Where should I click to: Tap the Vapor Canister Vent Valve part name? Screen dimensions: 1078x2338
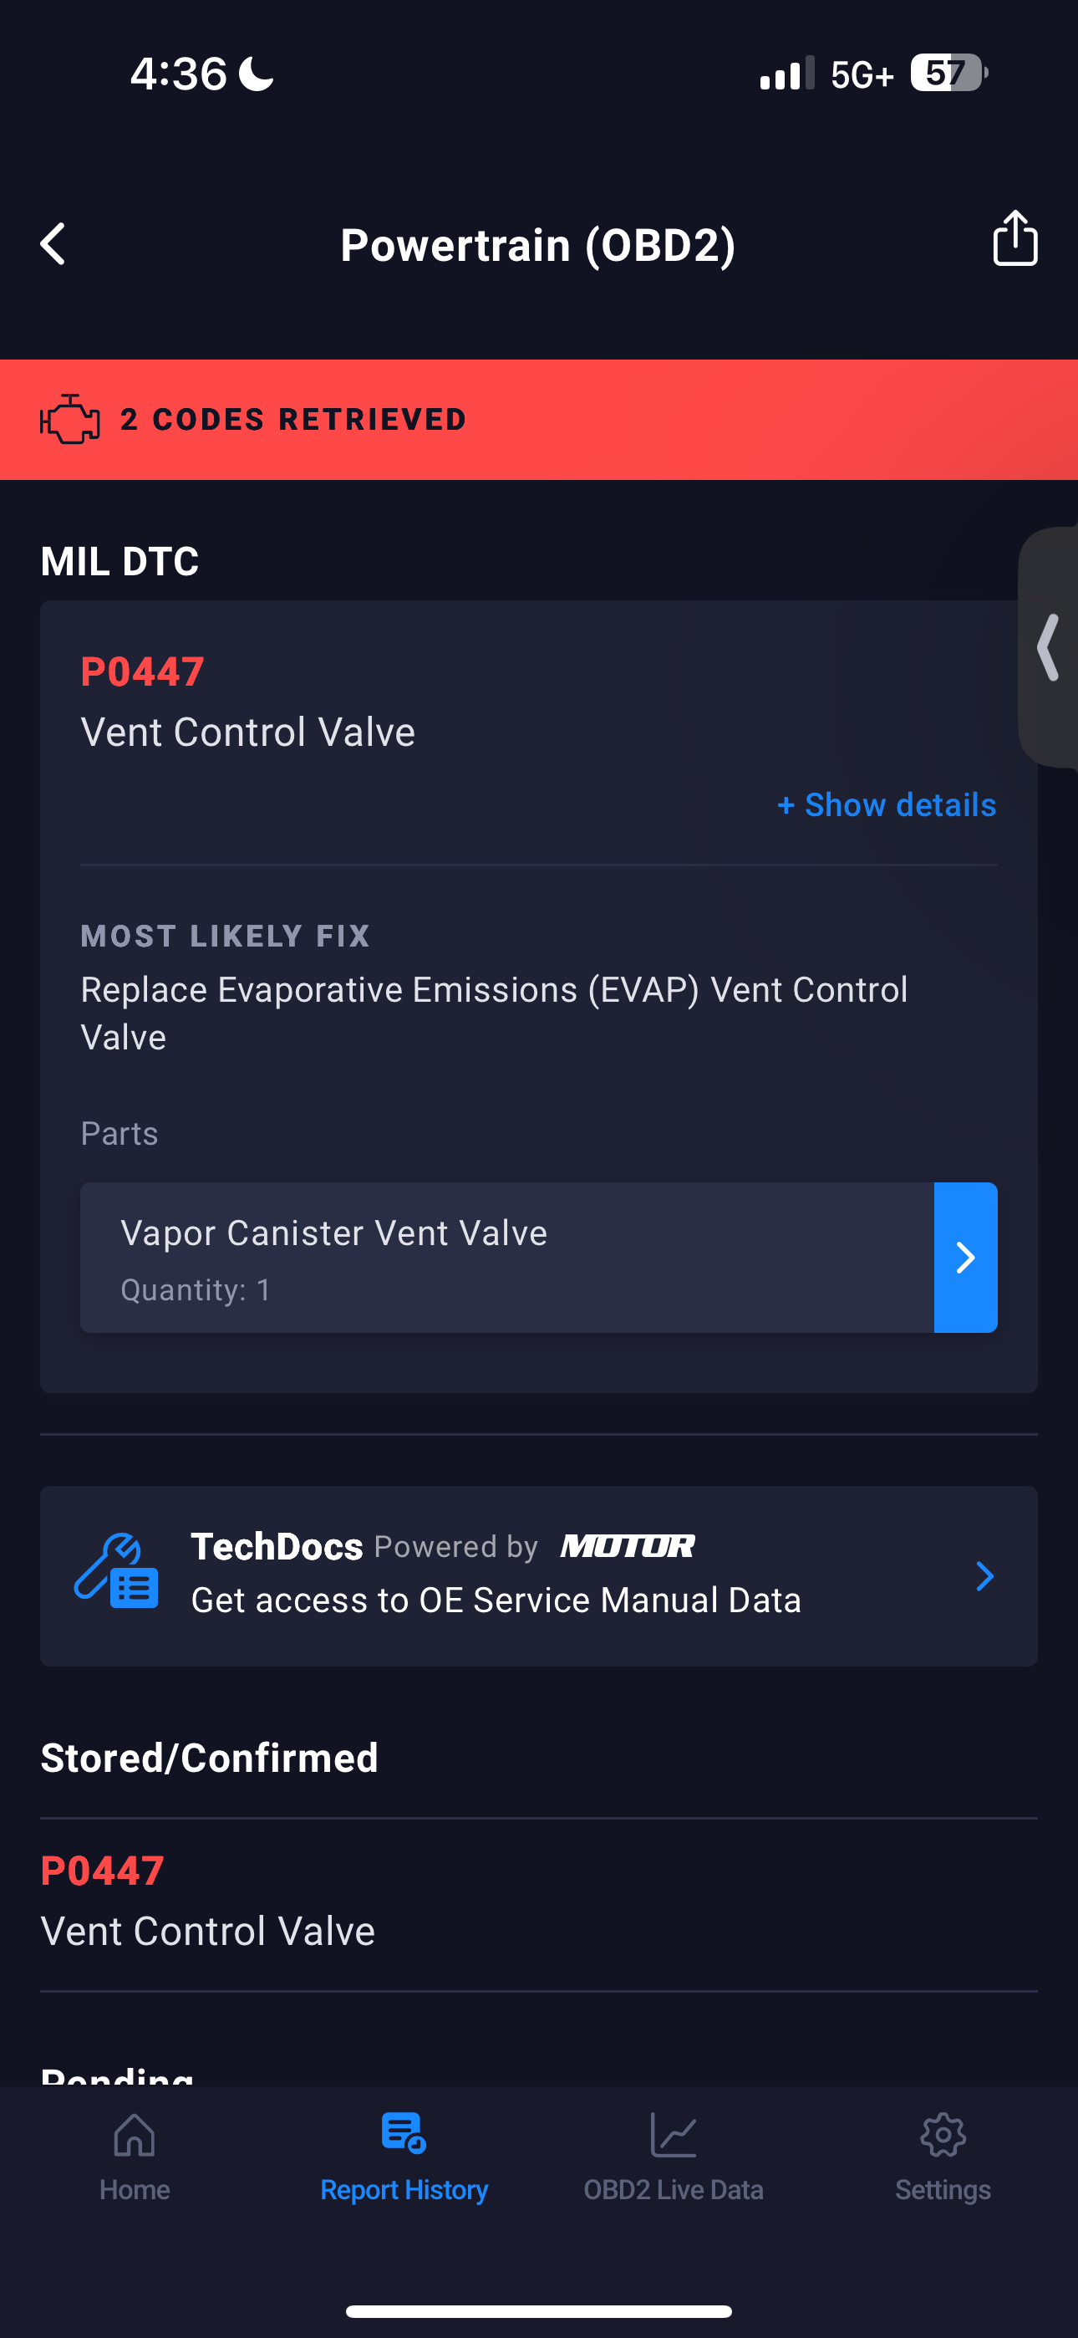click(334, 1233)
